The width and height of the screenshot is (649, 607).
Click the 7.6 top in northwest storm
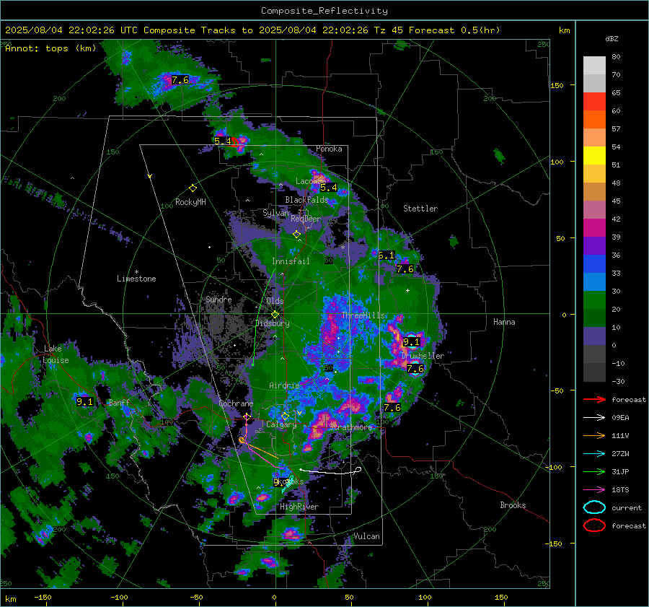[180, 80]
